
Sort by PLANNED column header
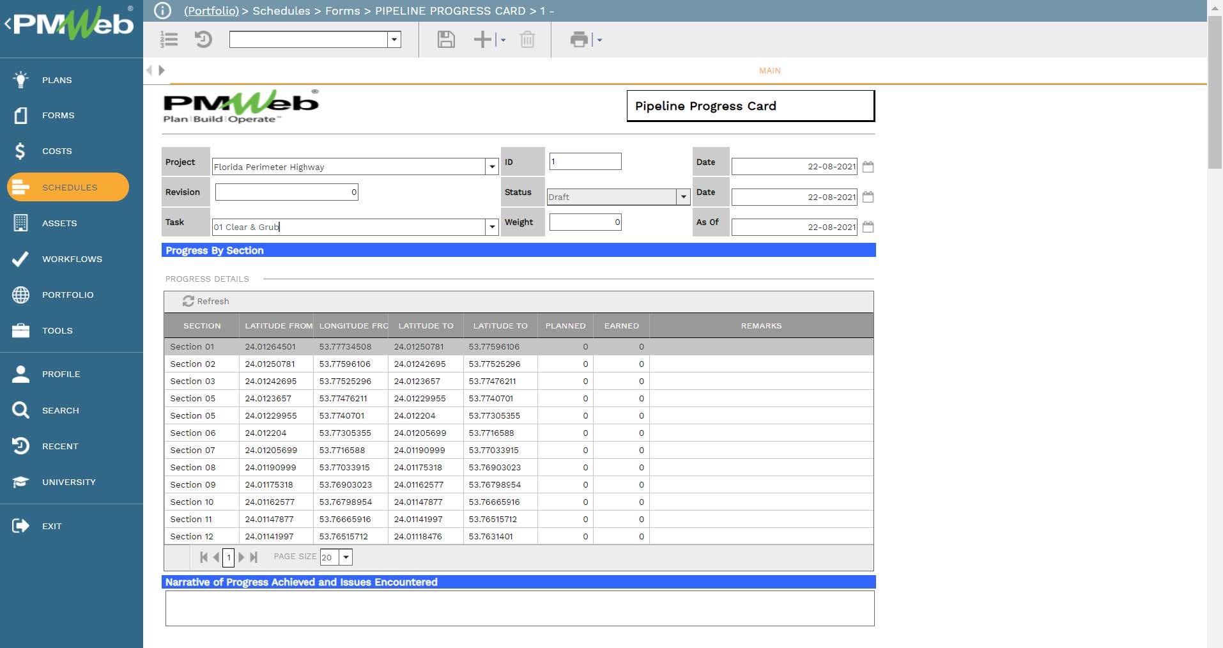pos(565,326)
